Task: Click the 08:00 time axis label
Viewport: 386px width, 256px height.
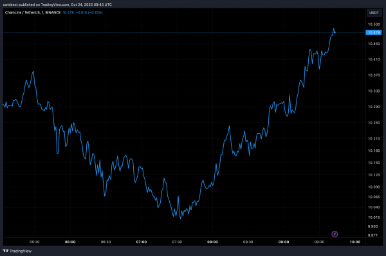Action: pyautogui.click(x=212, y=242)
